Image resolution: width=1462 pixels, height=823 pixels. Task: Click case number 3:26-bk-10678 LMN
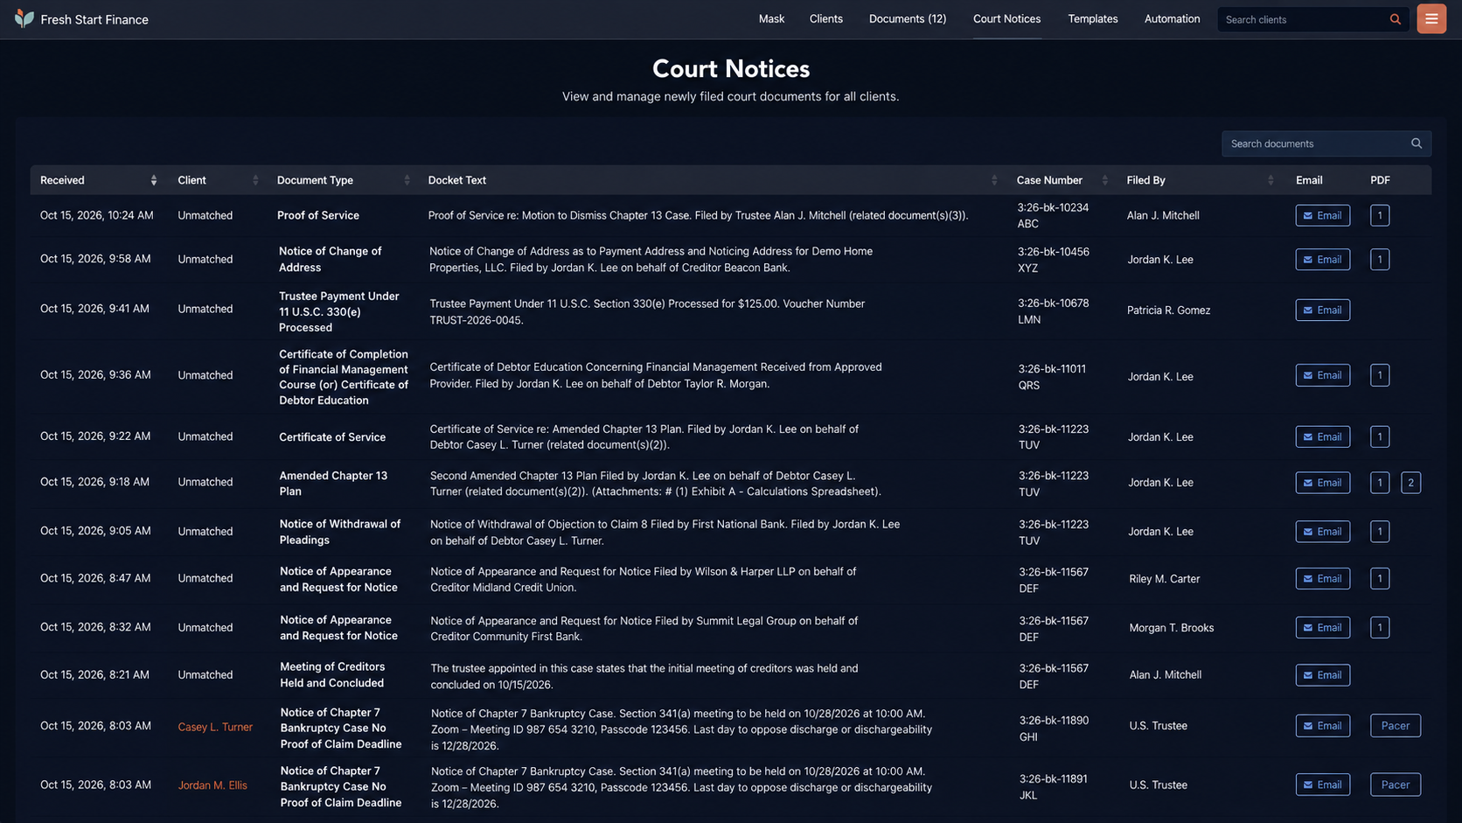[x=1053, y=311]
